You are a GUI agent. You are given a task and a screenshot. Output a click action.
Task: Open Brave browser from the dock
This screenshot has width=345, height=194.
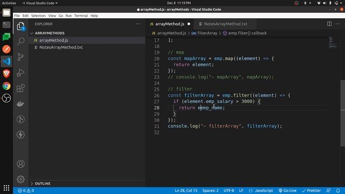[6, 74]
